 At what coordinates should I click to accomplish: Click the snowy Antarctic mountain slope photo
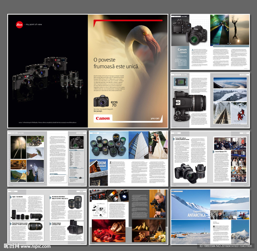tap(191, 204)
